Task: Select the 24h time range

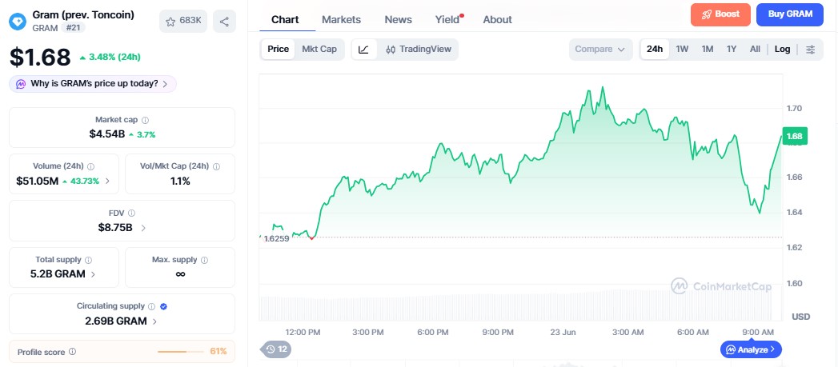Action: (x=655, y=49)
